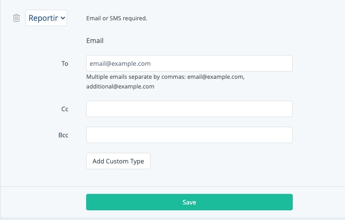Focus the To email input field

click(189, 63)
